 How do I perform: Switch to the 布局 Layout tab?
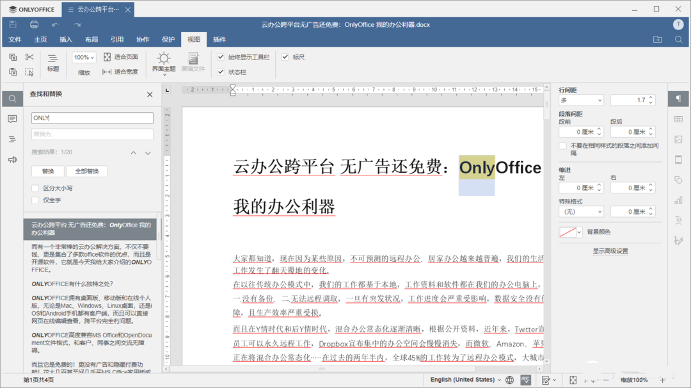tap(91, 40)
